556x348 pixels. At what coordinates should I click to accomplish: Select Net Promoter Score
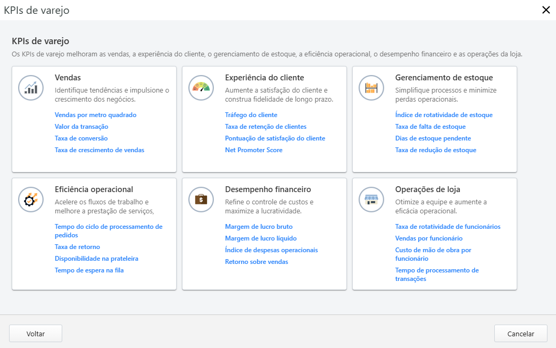(x=254, y=150)
